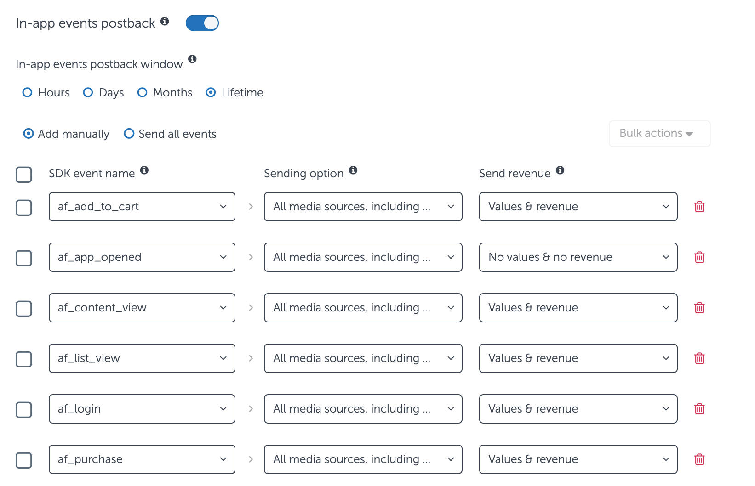Delete the af_purchase event row
The image size is (755, 486).
click(x=699, y=459)
